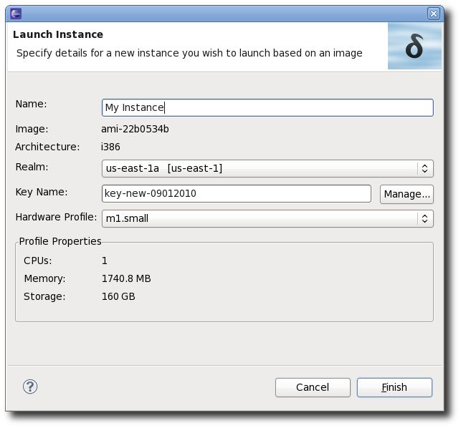Click the 1740.8 MB memory value
Screen dimensions: 461x428
pos(126,278)
